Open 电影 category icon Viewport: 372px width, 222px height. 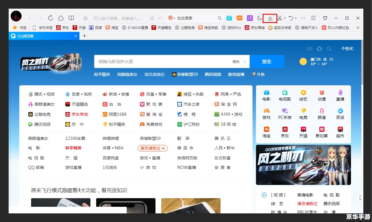[267, 96]
